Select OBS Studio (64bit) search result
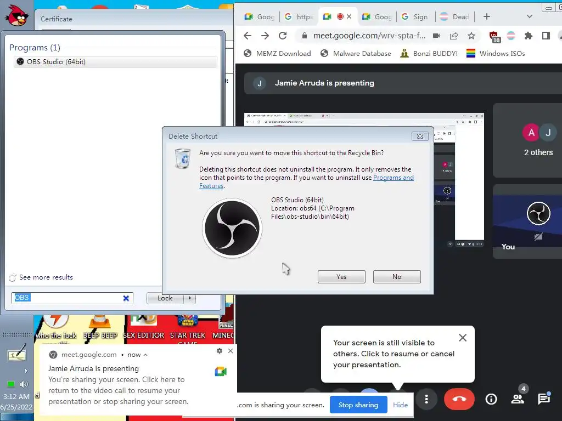 (x=115, y=61)
